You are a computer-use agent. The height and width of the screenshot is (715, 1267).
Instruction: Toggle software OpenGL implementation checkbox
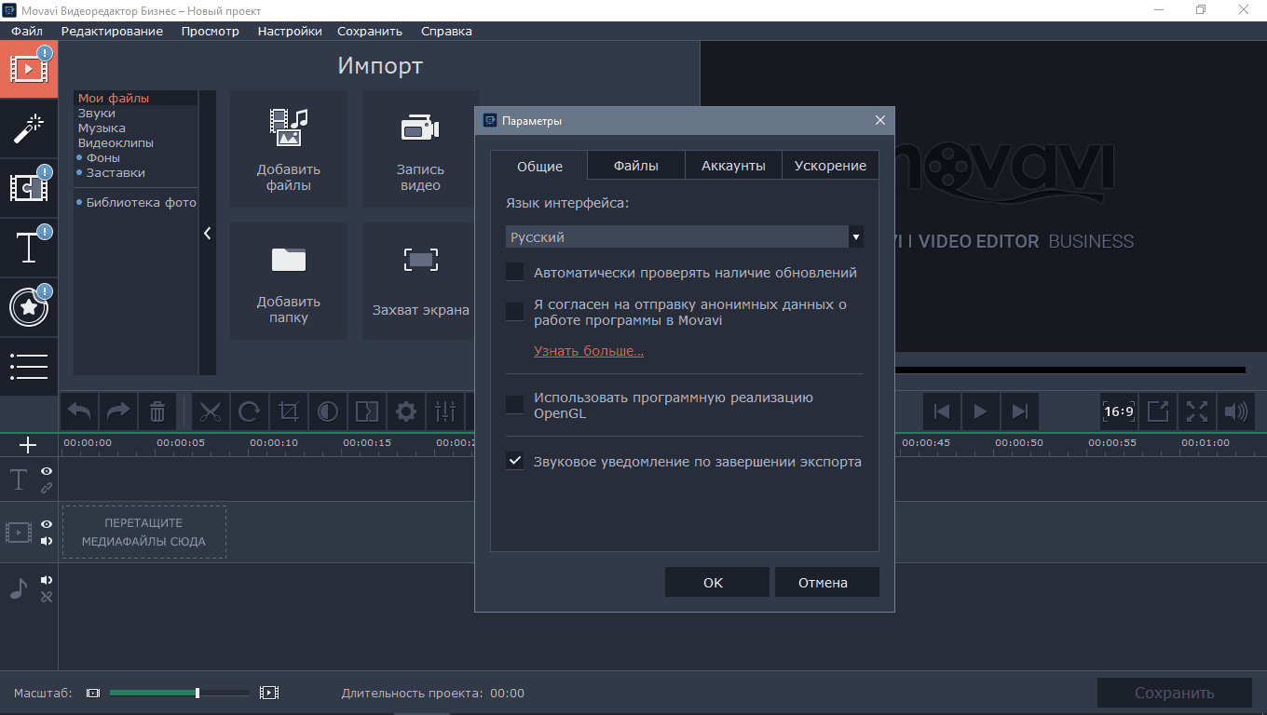[x=514, y=405]
